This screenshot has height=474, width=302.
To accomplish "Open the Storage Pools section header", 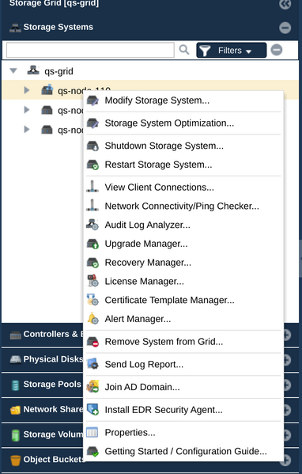I will tap(52, 385).
